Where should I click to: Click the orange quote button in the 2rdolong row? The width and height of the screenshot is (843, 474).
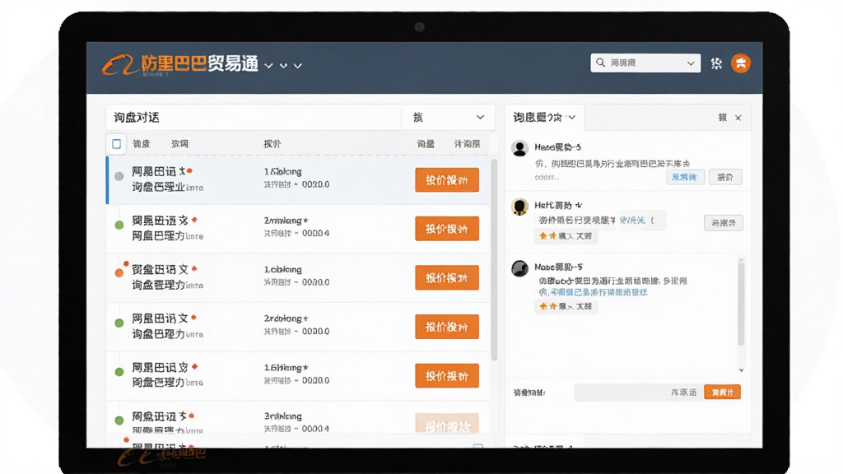tap(447, 327)
